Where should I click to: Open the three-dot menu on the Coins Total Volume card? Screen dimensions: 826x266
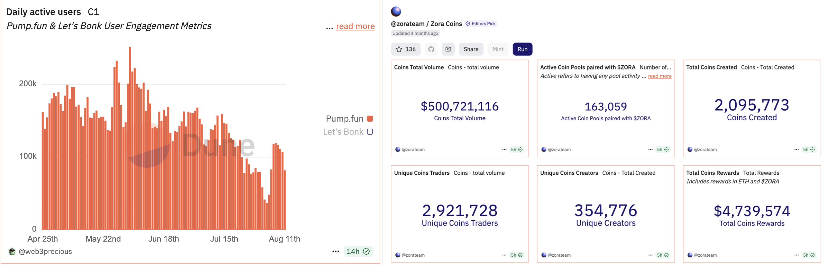pyautogui.click(x=504, y=149)
